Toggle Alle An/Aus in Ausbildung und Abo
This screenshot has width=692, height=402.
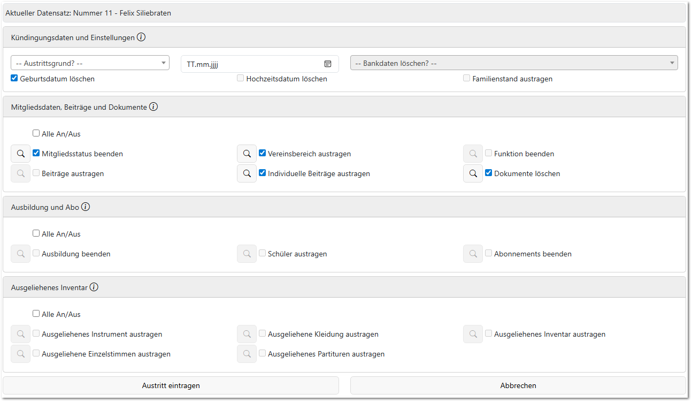click(36, 233)
